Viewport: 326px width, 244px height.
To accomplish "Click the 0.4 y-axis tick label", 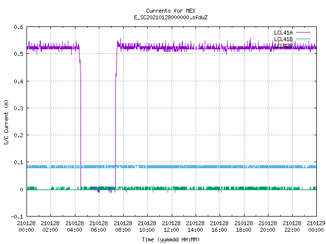I will 18,81.
